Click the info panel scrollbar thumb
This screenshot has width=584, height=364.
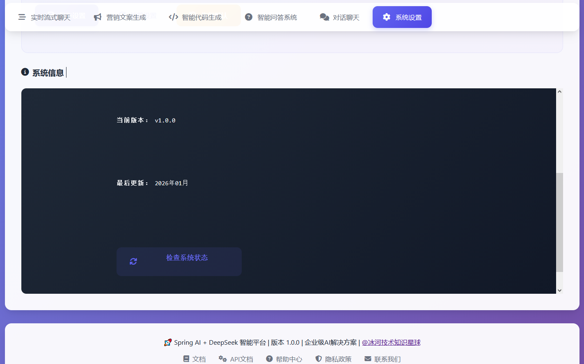point(559,222)
